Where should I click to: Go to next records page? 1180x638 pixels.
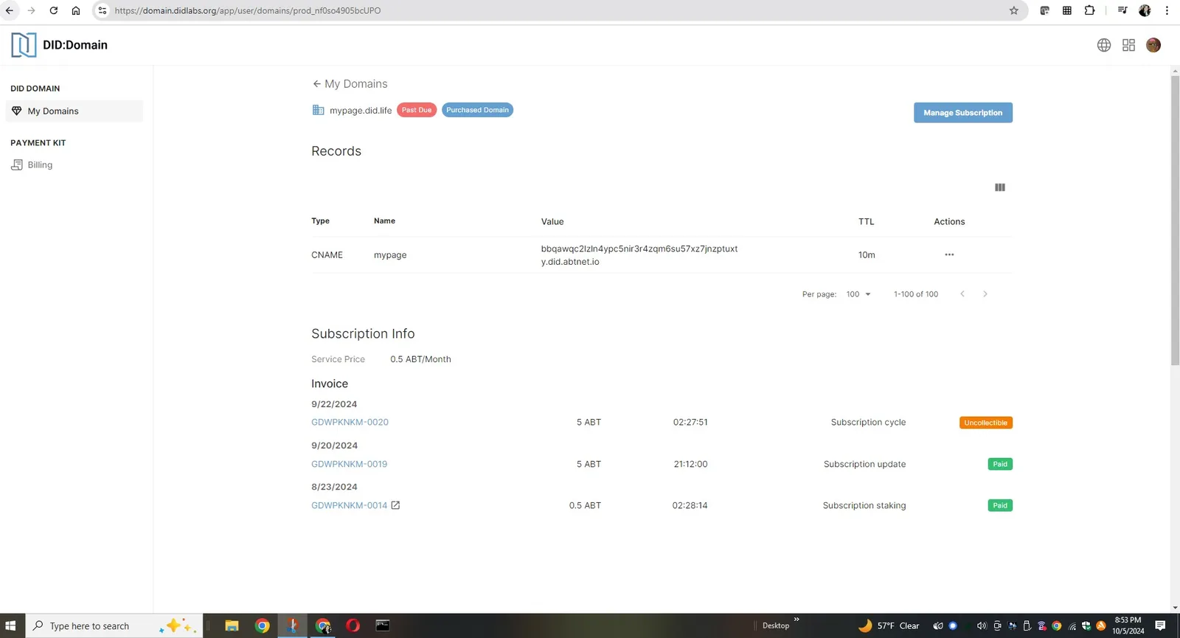click(x=985, y=294)
